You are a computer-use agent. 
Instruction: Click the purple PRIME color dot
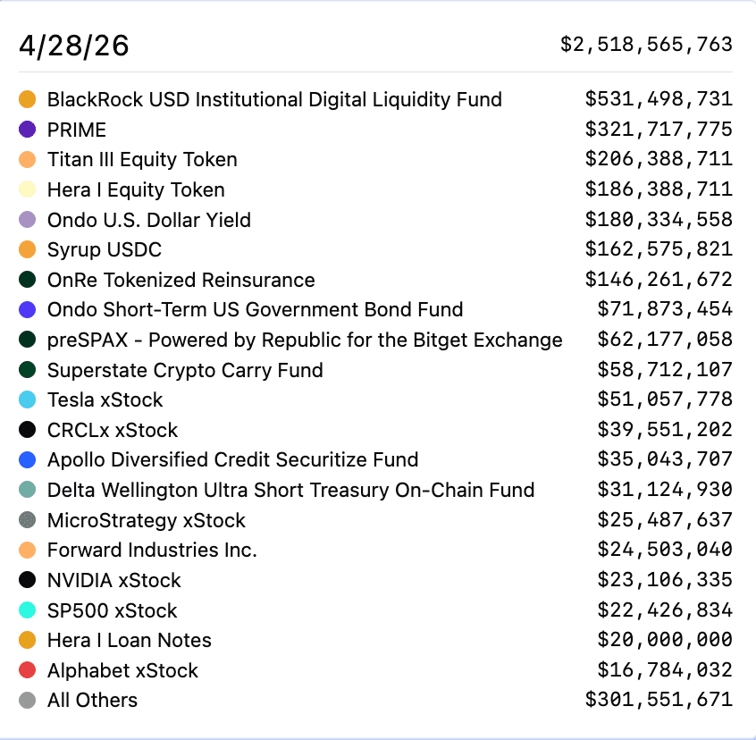click(27, 130)
